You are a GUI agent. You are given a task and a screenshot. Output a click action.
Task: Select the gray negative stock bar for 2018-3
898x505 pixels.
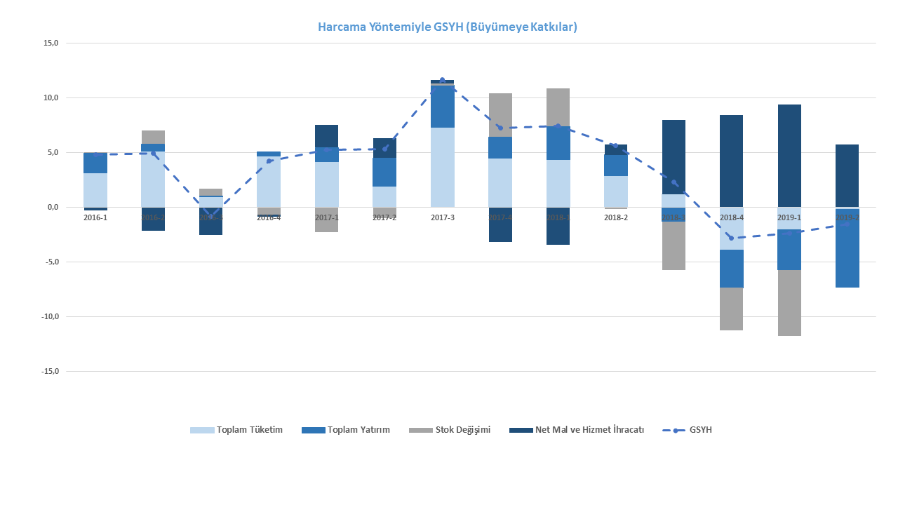click(x=673, y=245)
